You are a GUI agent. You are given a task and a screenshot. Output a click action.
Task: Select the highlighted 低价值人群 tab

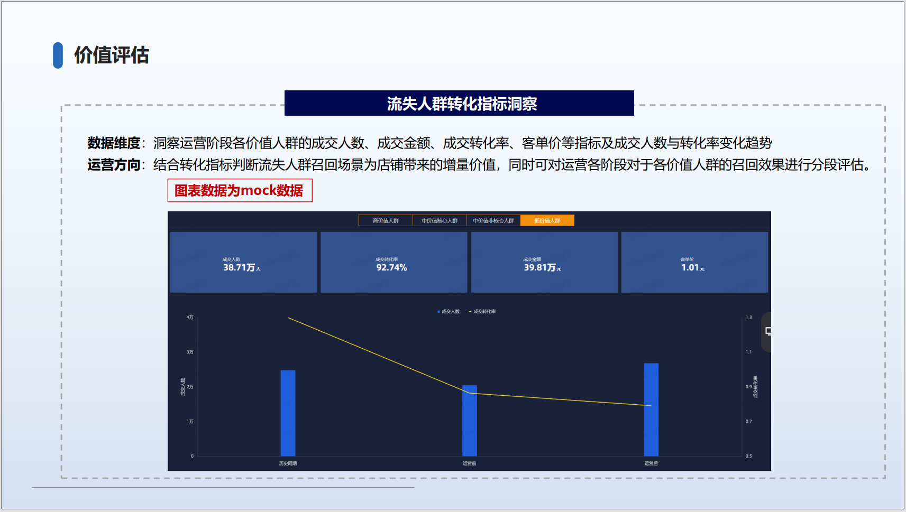[x=547, y=220]
